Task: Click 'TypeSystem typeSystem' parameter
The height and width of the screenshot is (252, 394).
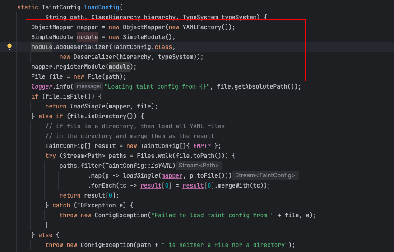Action: [x=219, y=17]
